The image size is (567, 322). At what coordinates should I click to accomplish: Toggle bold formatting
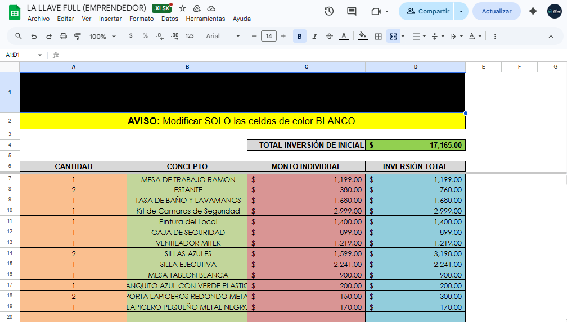click(x=299, y=36)
